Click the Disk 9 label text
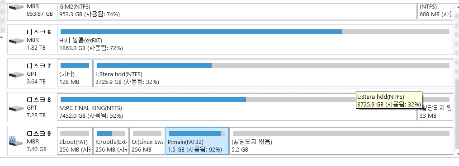 (x=38, y=134)
